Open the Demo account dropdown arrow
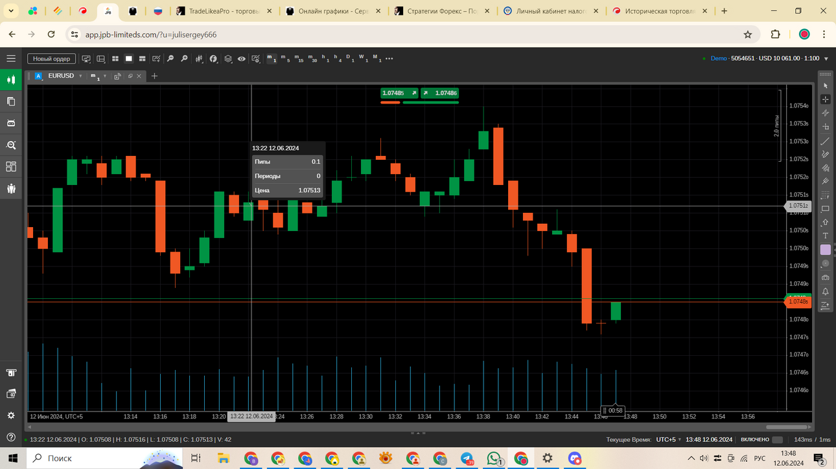This screenshot has height=469, width=836. (x=826, y=59)
